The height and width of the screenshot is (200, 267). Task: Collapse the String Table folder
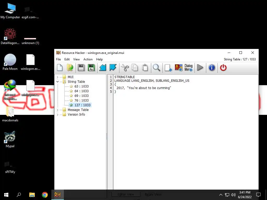click(x=58, y=82)
